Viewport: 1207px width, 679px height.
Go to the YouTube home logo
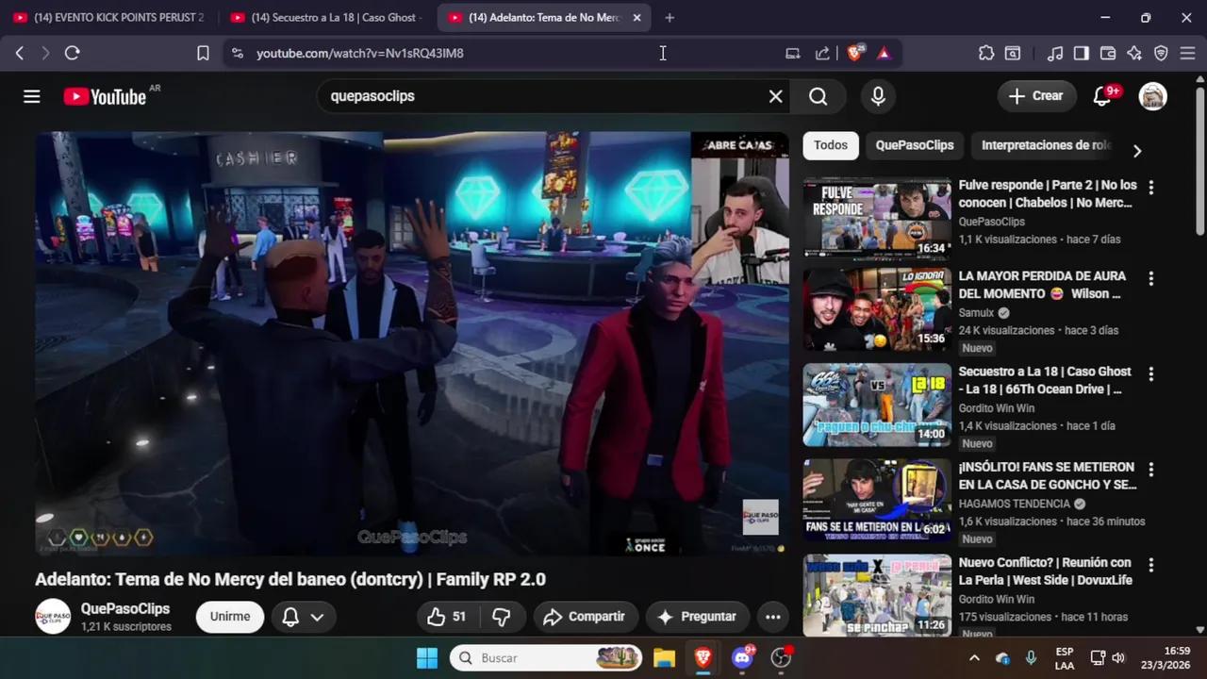(x=105, y=96)
